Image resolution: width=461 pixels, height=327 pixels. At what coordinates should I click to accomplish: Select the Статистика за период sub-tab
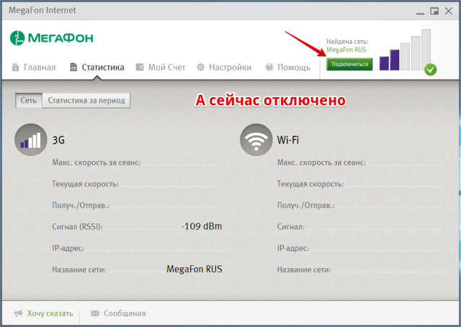pyautogui.click(x=86, y=101)
